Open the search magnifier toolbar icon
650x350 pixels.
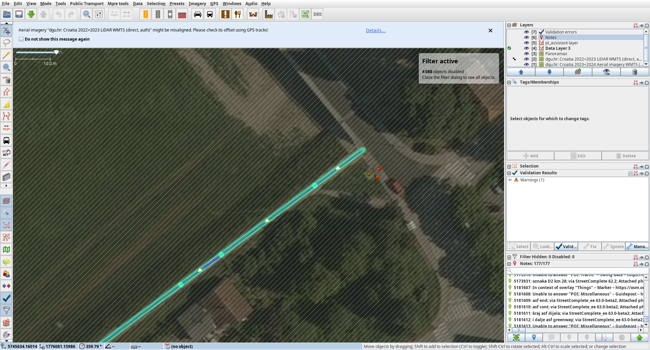[87, 14]
